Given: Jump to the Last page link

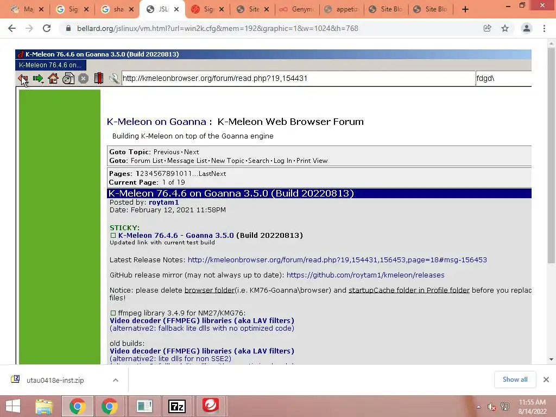Looking at the screenshot, I should pos(205,174).
